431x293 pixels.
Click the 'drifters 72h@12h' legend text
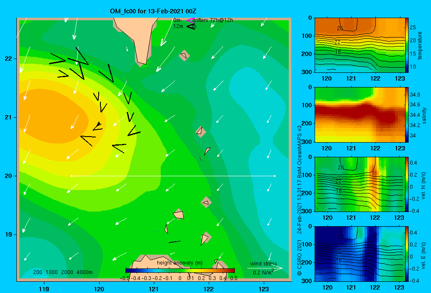coord(213,20)
